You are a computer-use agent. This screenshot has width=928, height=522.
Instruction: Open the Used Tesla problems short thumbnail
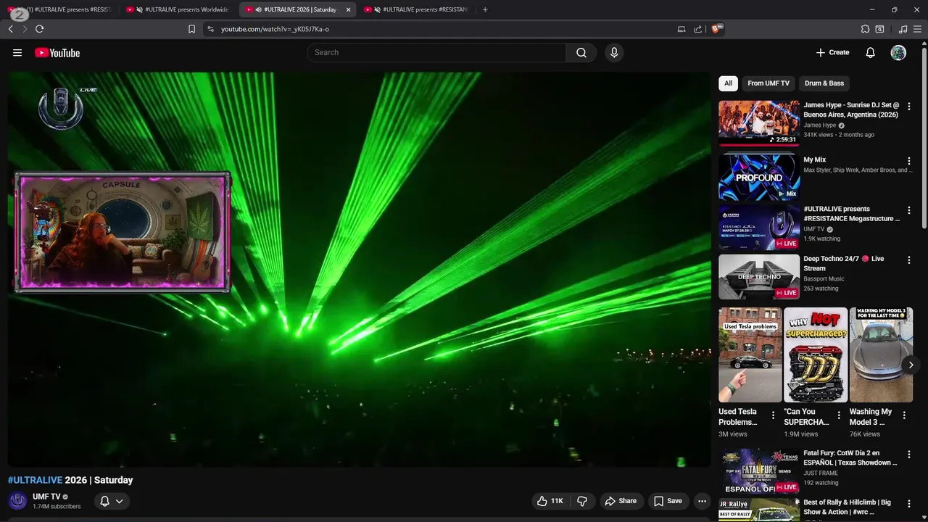[750, 355]
